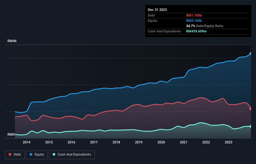256x164 pixels.
Task: Select the 2014 x-axis label
Action: (27, 142)
